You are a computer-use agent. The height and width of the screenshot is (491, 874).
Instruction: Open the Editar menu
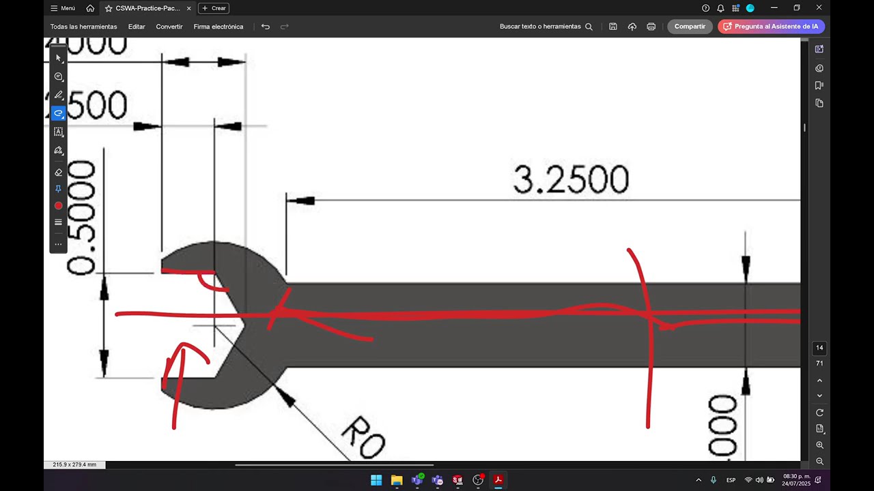(x=137, y=27)
